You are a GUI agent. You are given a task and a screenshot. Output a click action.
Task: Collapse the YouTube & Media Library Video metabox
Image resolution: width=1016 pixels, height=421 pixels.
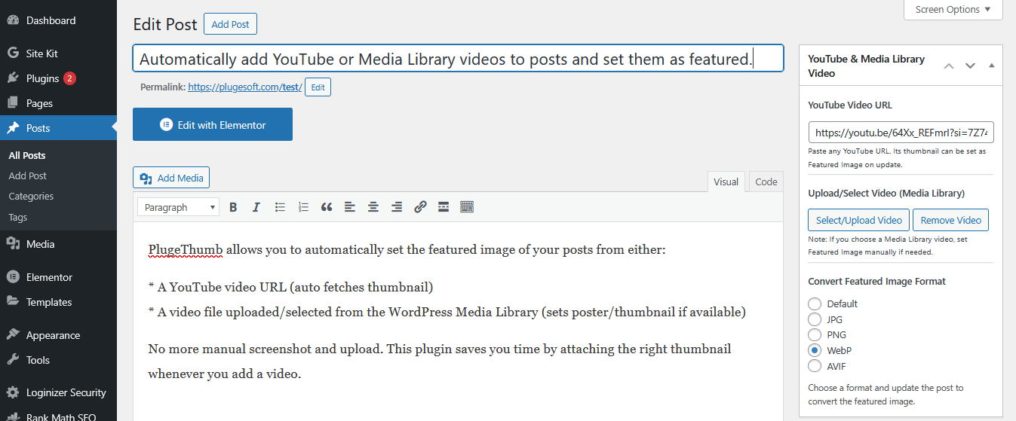coord(992,66)
